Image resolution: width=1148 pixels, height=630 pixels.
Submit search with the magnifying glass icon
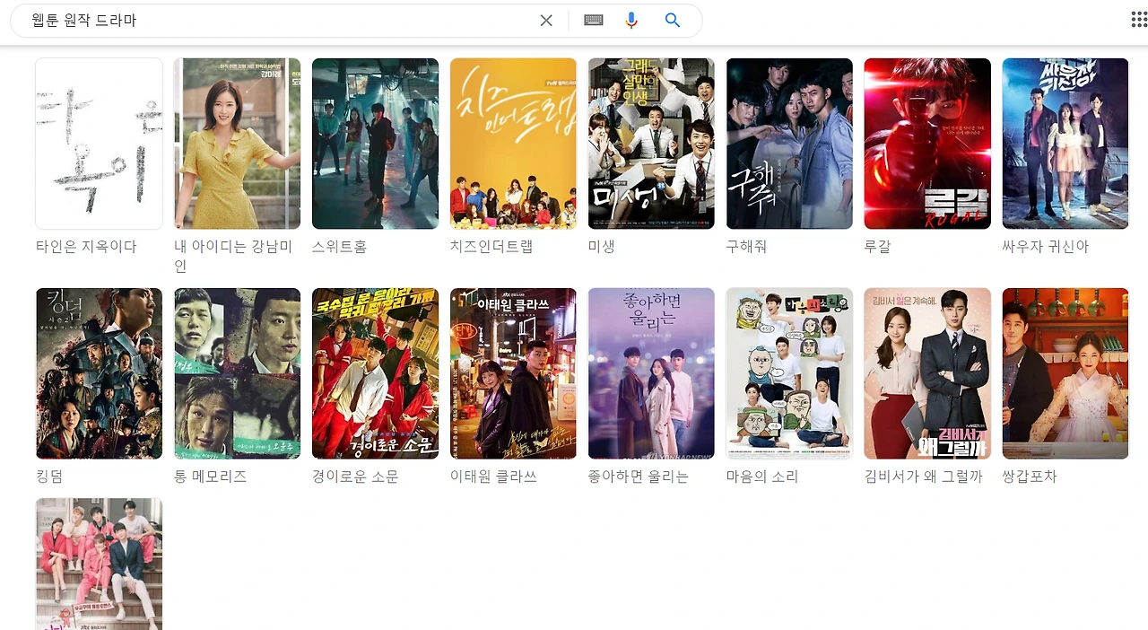[673, 21]
